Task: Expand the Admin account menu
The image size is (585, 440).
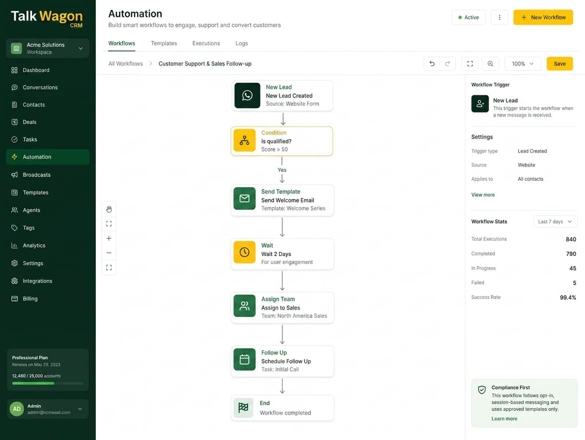Action: (x=48, y=409)
